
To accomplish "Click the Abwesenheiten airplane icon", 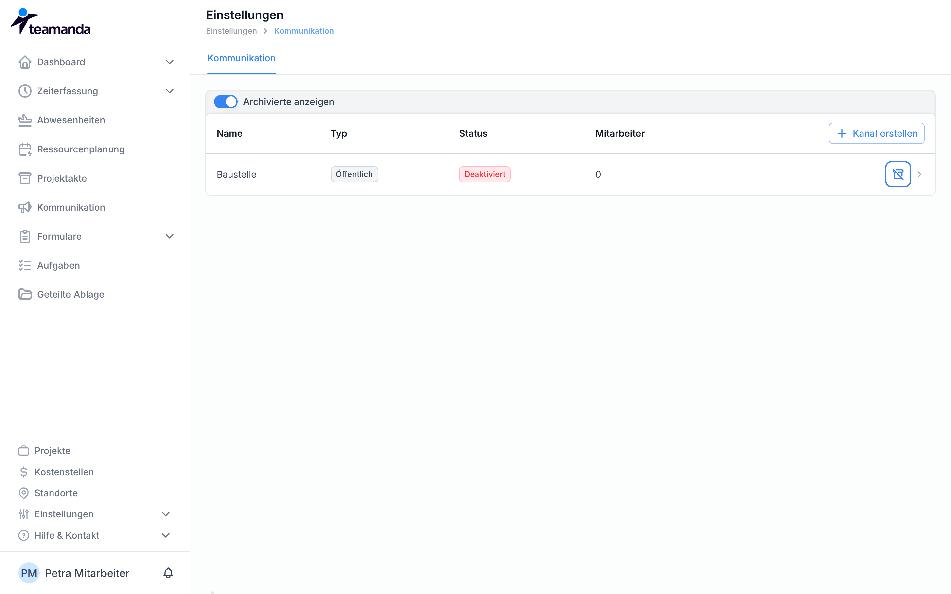I will 25,120.
